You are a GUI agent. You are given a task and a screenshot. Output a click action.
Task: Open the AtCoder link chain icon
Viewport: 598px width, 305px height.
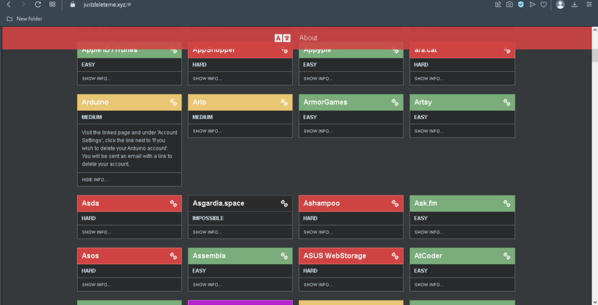click(x=506, y=256)
